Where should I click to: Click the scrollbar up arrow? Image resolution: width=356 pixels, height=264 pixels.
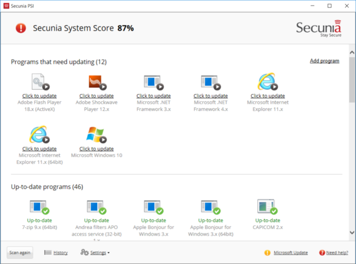[x=352, y=53]
